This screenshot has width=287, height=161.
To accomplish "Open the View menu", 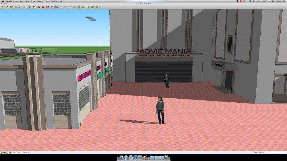I will tap(27, 1).
